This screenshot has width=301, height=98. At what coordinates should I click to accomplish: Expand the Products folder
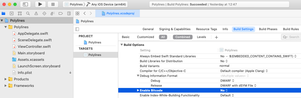point(5,79)
